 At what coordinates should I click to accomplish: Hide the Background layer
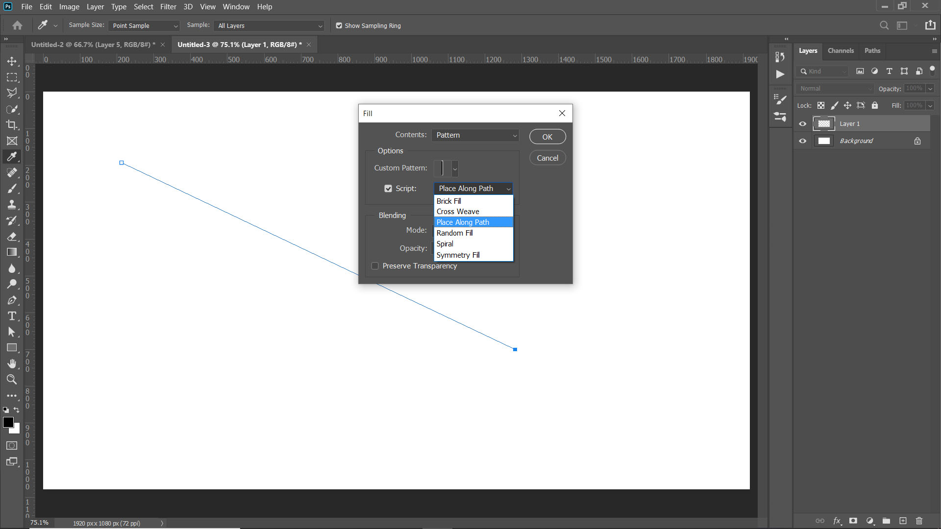pyautogui.click(x=802, y=141)
